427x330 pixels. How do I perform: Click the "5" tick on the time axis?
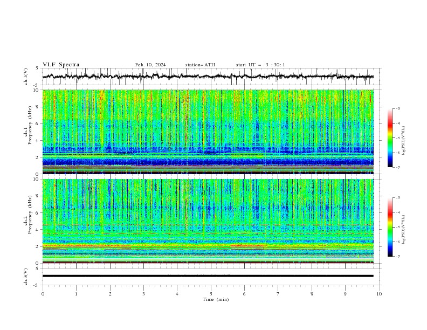tap(211, 294)
